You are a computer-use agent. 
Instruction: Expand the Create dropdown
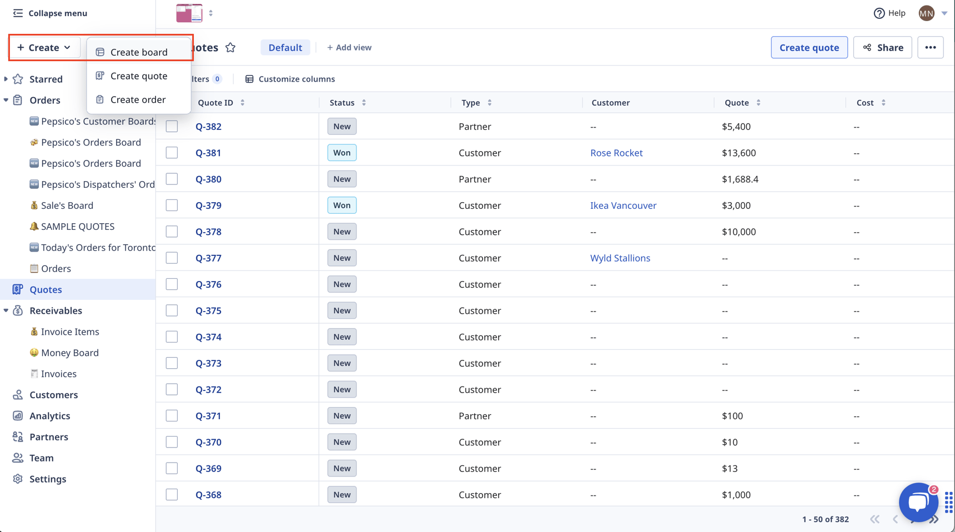point(44,47)
